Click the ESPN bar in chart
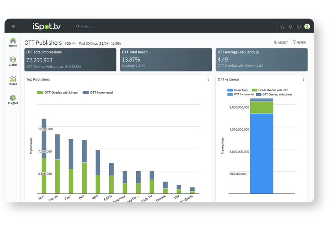 111,178
